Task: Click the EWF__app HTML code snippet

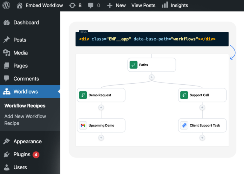Action: 152,39
